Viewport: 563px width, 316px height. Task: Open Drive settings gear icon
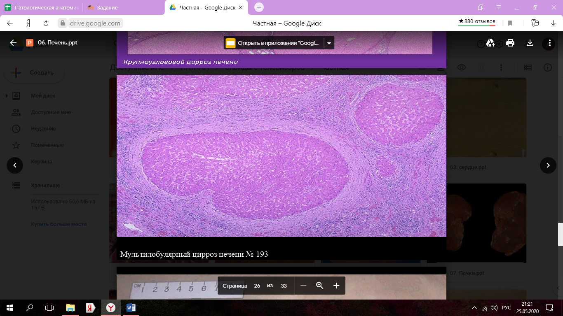pos(499,44)
